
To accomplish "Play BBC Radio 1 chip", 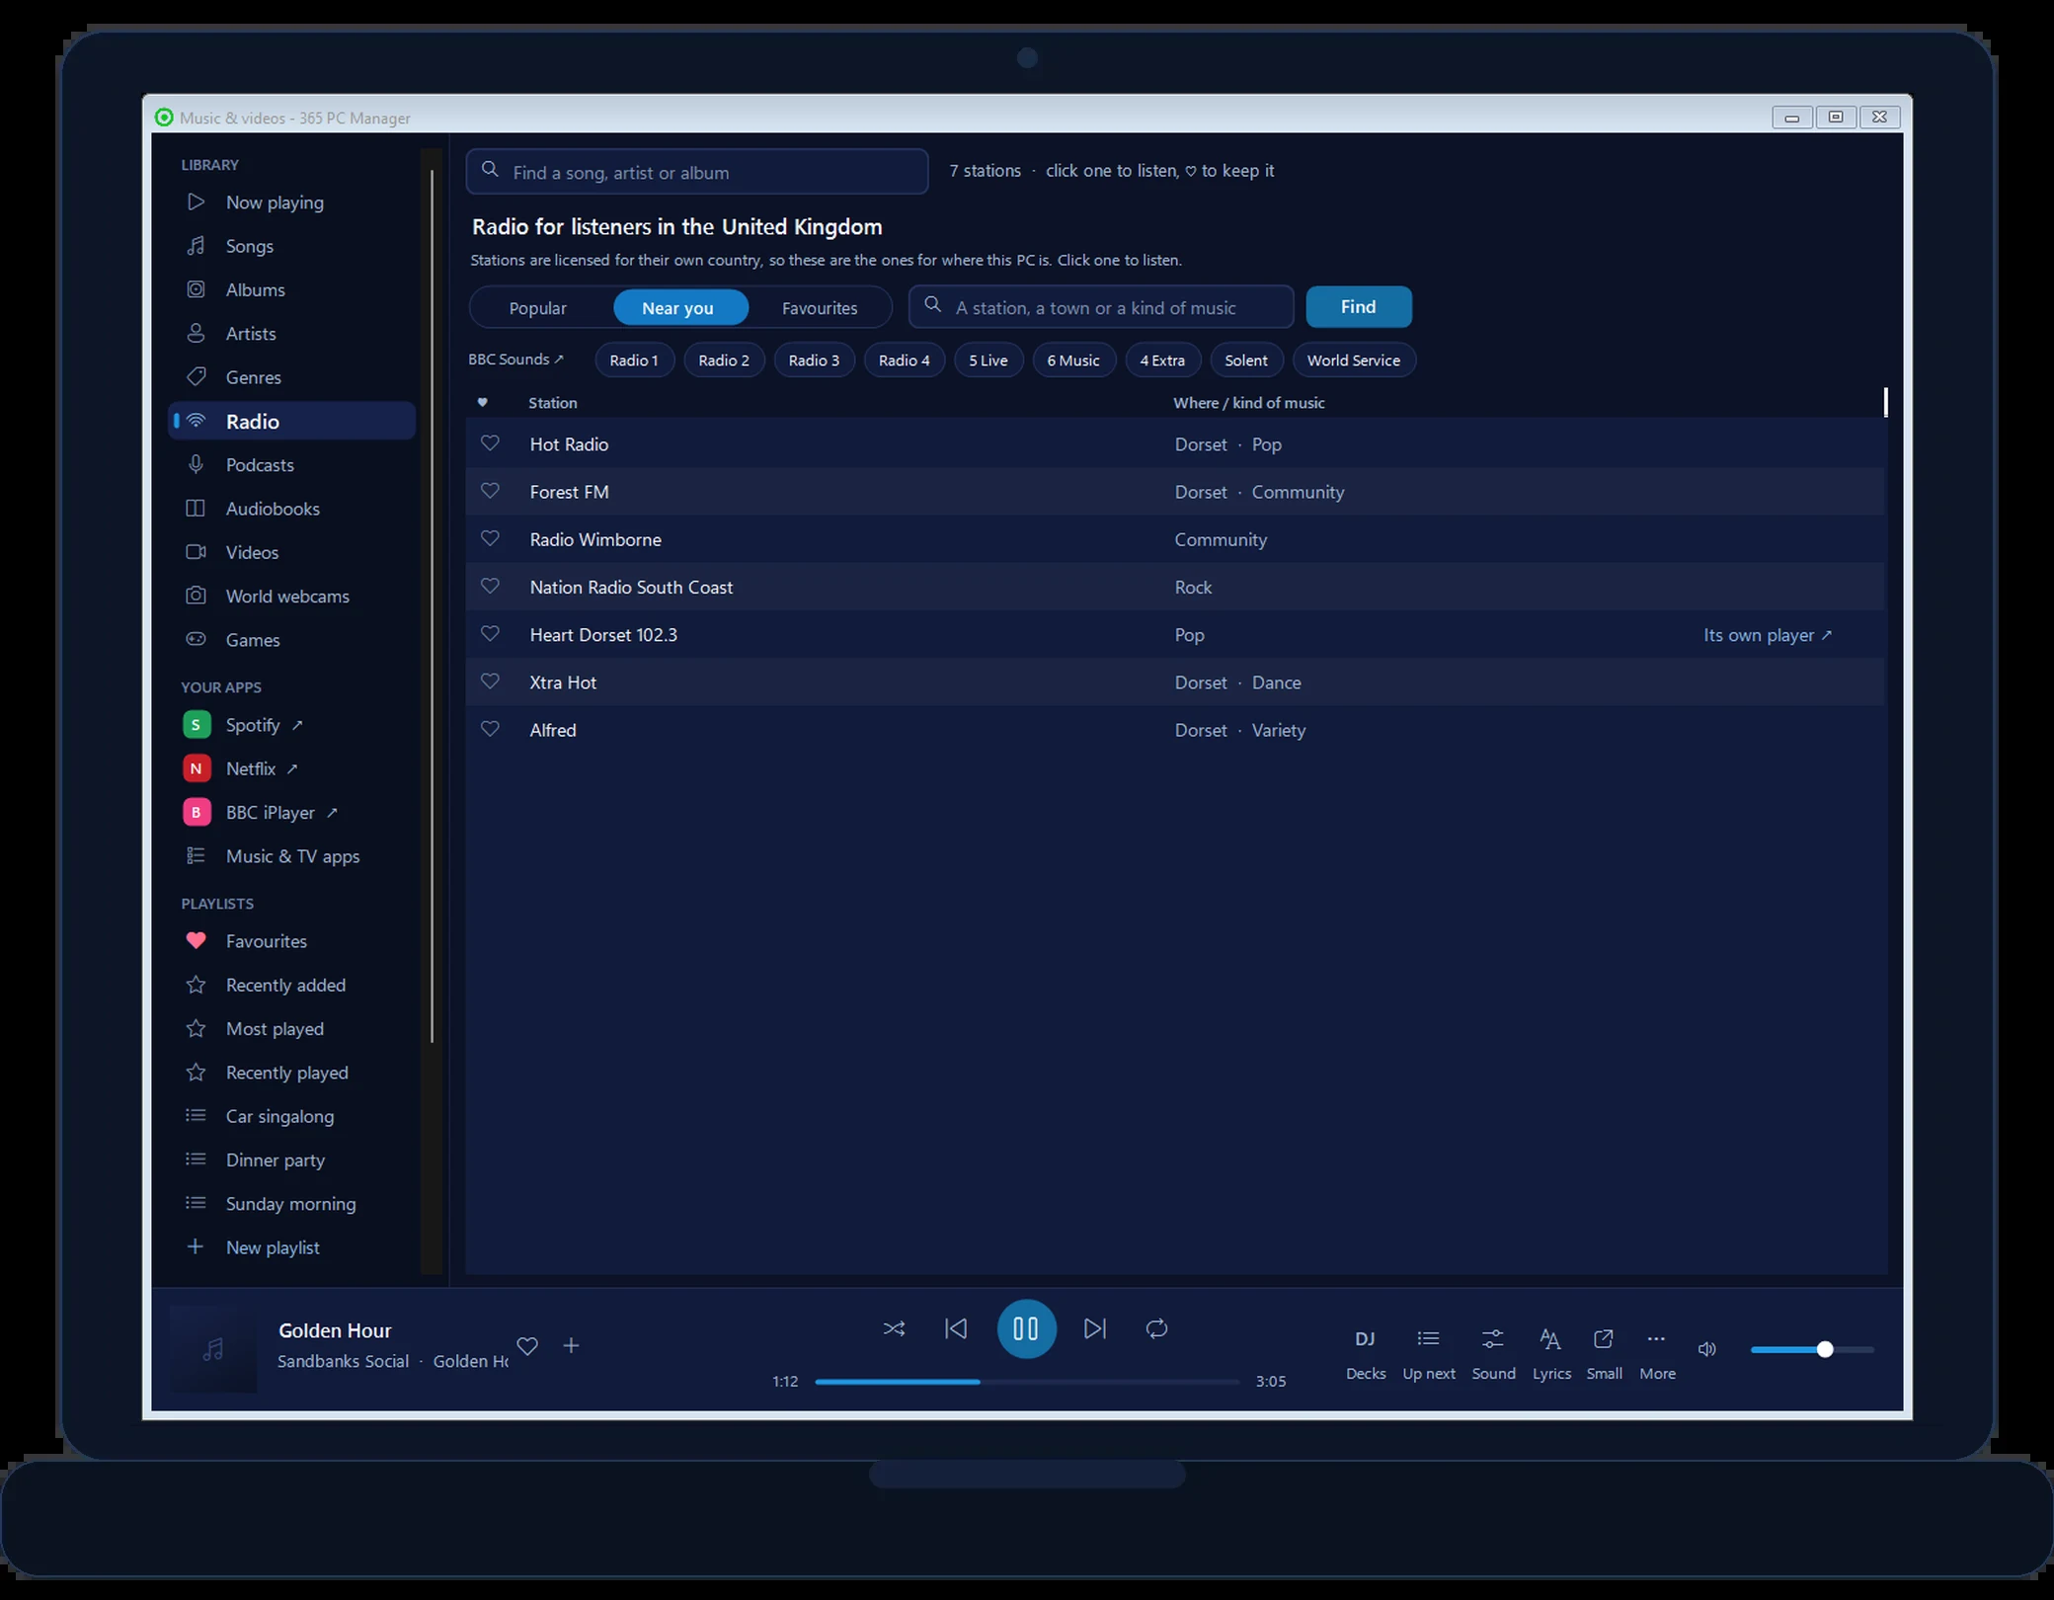I will tap(634, 360).
